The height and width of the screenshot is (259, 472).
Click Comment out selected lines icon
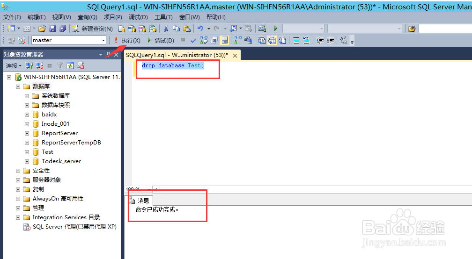296,40
